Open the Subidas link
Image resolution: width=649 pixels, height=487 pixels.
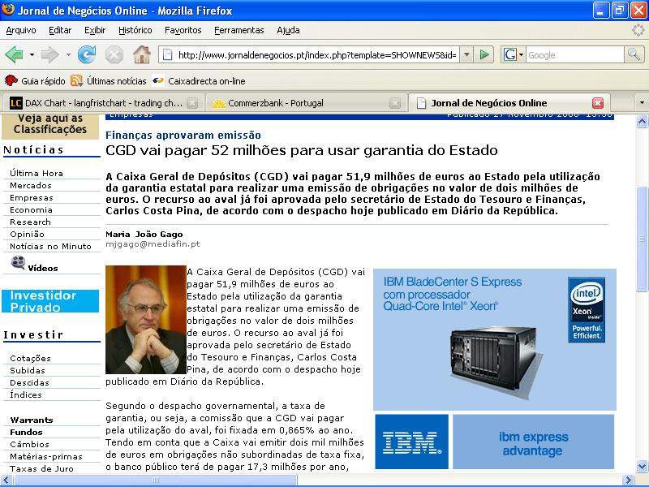pos(28,370)
